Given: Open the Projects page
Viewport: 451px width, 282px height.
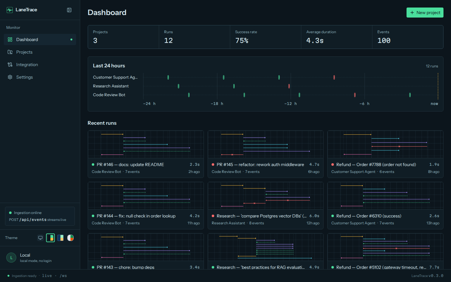Looking at the screenshot, I should (40, 52).
